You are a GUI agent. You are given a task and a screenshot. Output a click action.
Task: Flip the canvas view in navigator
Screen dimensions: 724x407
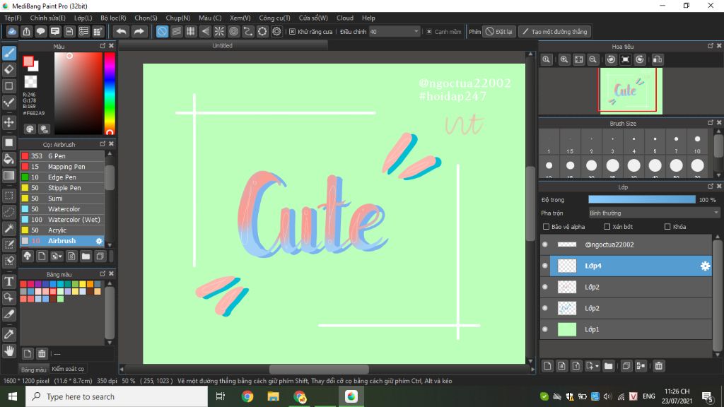(658, 59)
